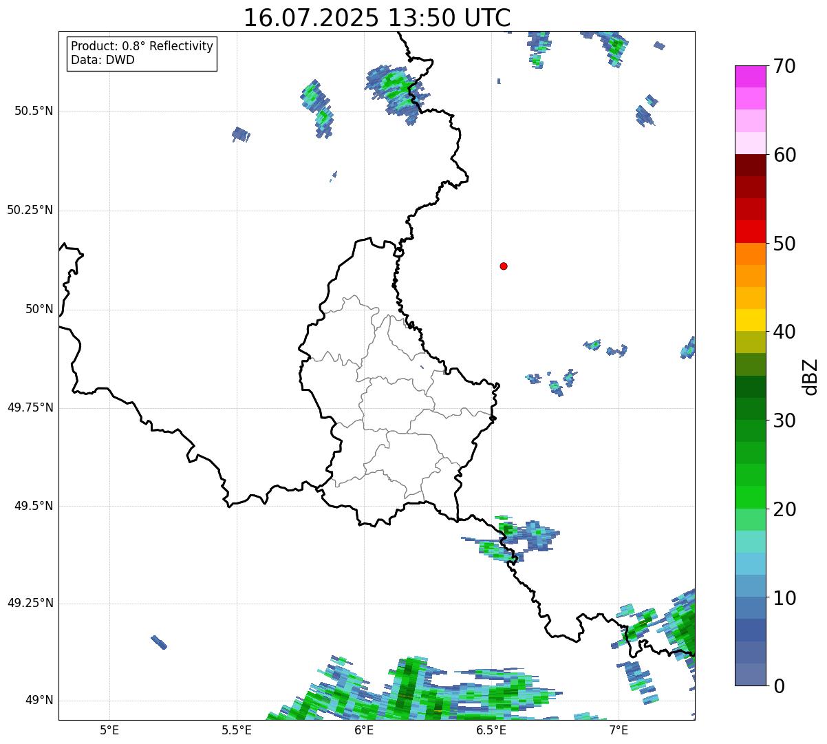Click the 6°E longitude label

point(364,730)
